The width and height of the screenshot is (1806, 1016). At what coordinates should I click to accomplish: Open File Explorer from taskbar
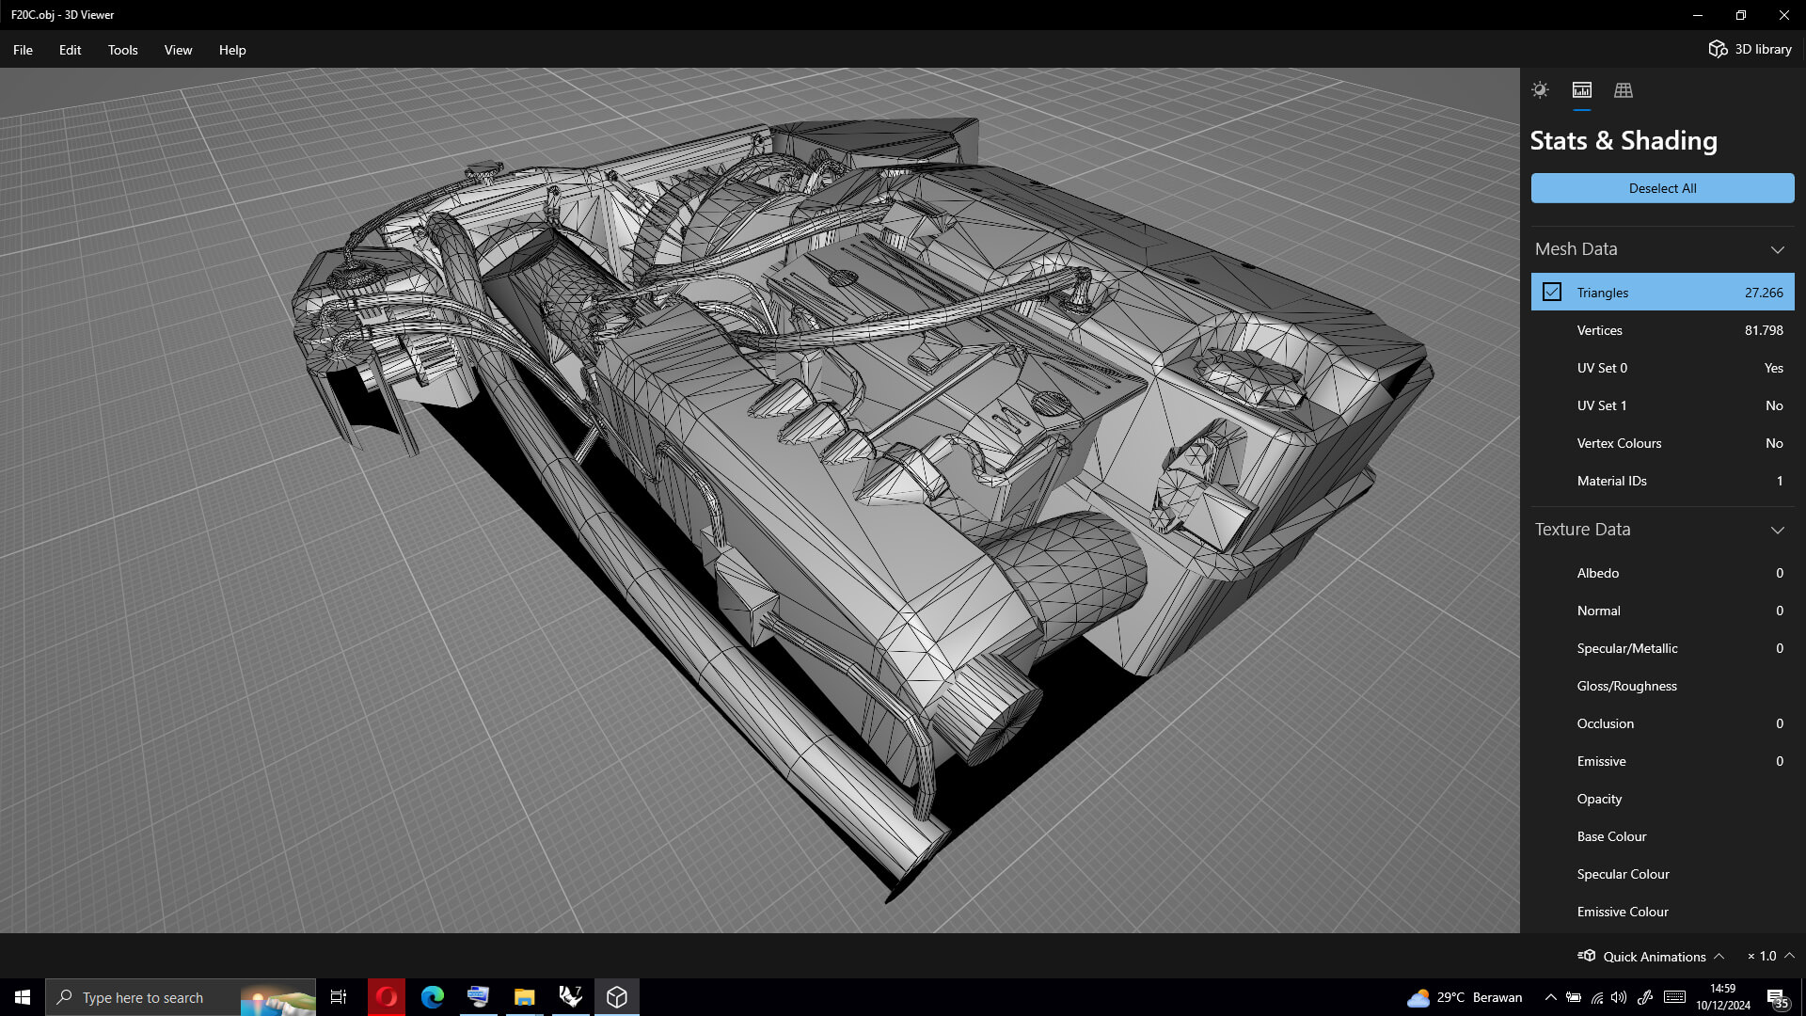[525, 997]
